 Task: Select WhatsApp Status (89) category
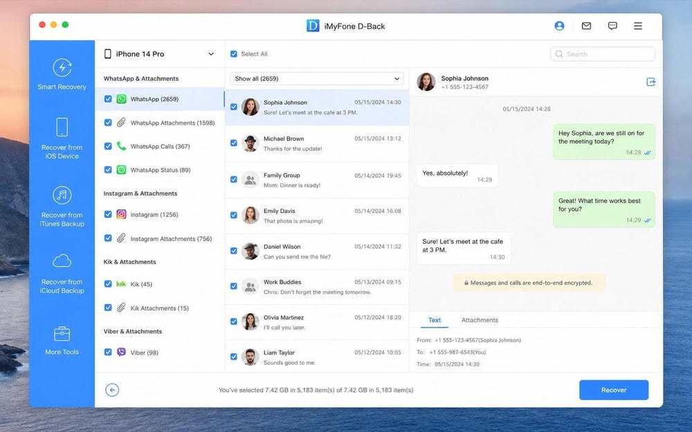[160, 170]
